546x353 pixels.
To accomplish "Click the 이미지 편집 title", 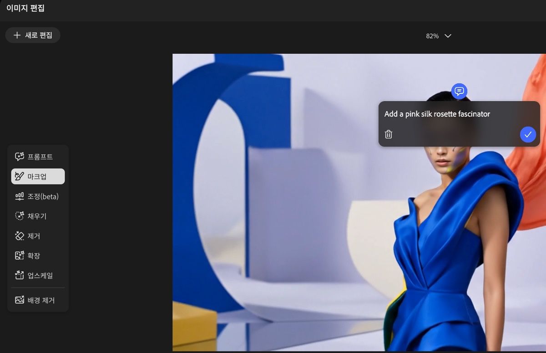I will (25, 8).
